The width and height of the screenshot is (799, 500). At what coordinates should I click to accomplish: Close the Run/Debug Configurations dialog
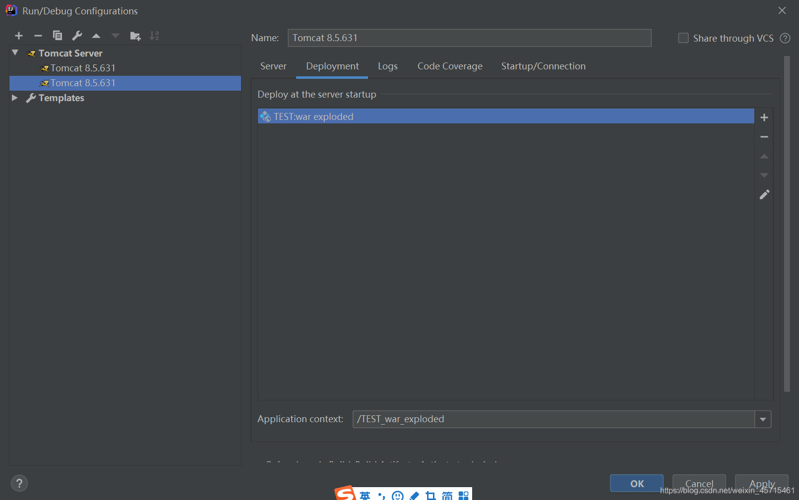click(782, 10)
